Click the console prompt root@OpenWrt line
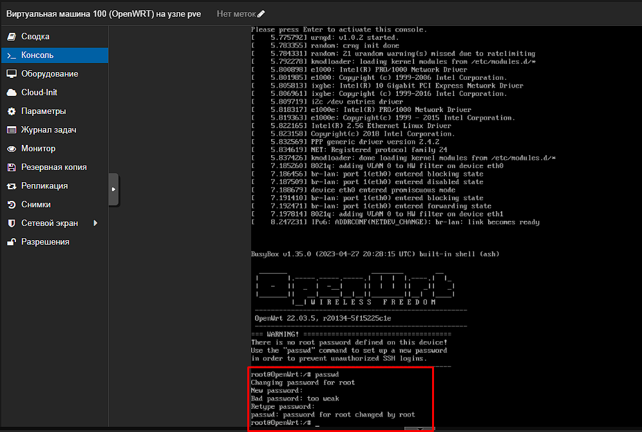Image resolution: width=642 pixels, height=432 pixels. (285, 422)
